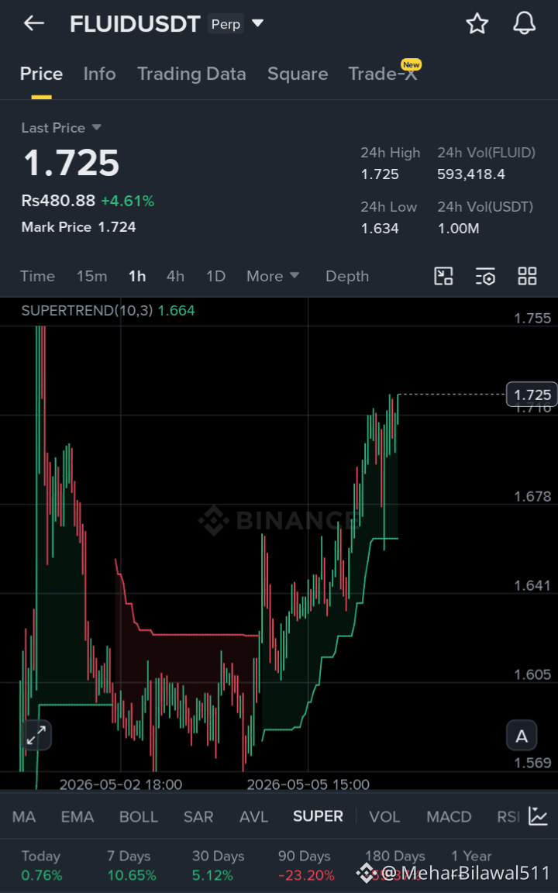Image resolution: width=558 pixels, height=893 pixels.
Task: Tap the Perp contract badge
Action: coord(226,24)
